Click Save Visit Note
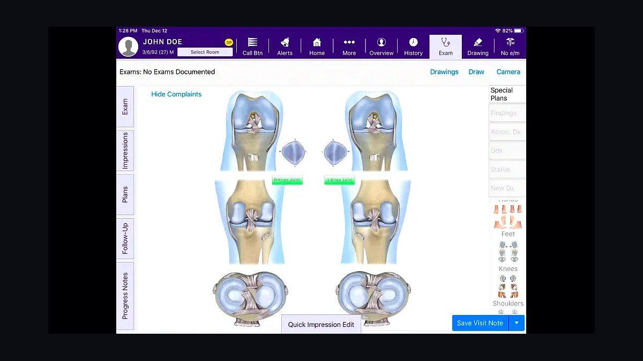643x361 pixels. click(480, 323)
